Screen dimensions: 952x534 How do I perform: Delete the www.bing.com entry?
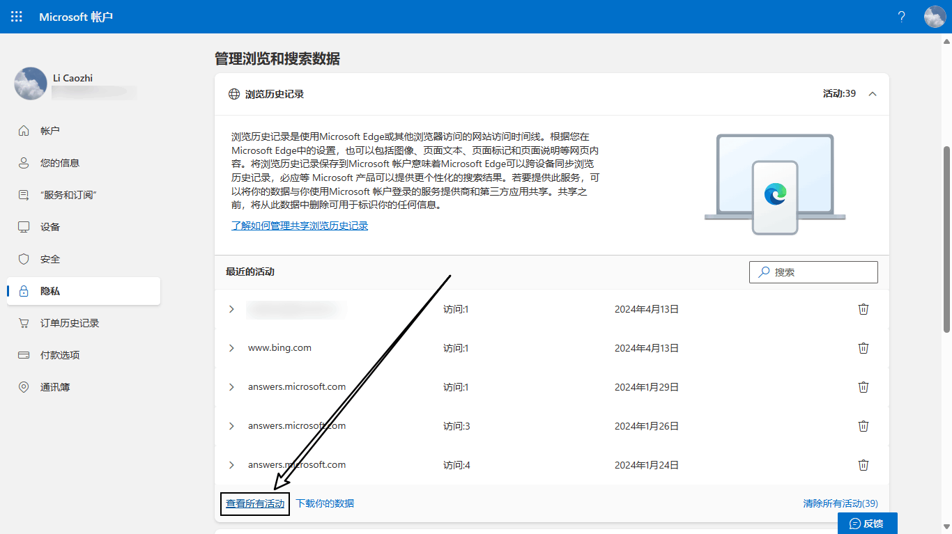(x=863, y=348)
